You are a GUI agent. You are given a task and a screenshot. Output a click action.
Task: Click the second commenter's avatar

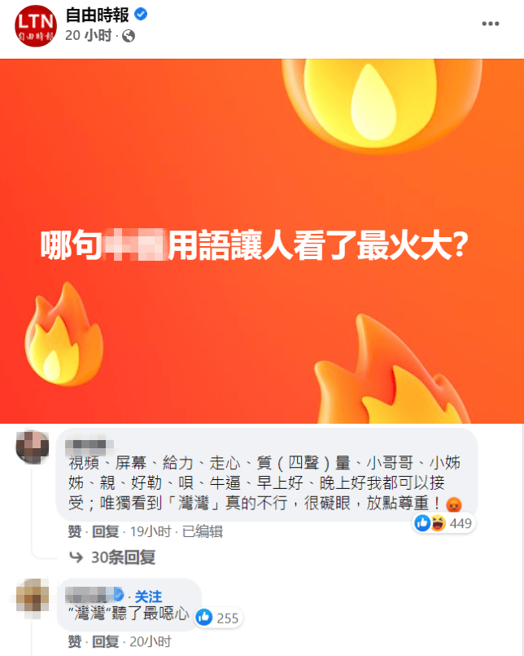coord(33,597)
